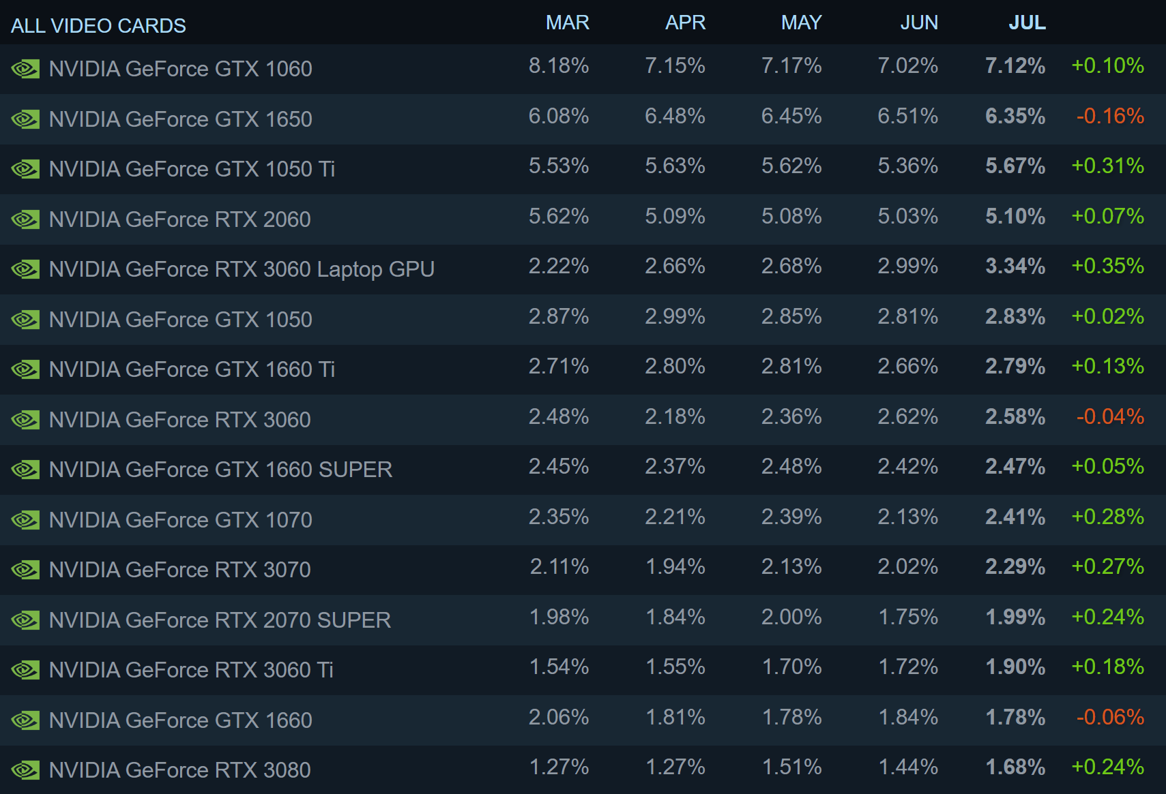Select the JUL column header
1166x794 pixels.
1027,22
